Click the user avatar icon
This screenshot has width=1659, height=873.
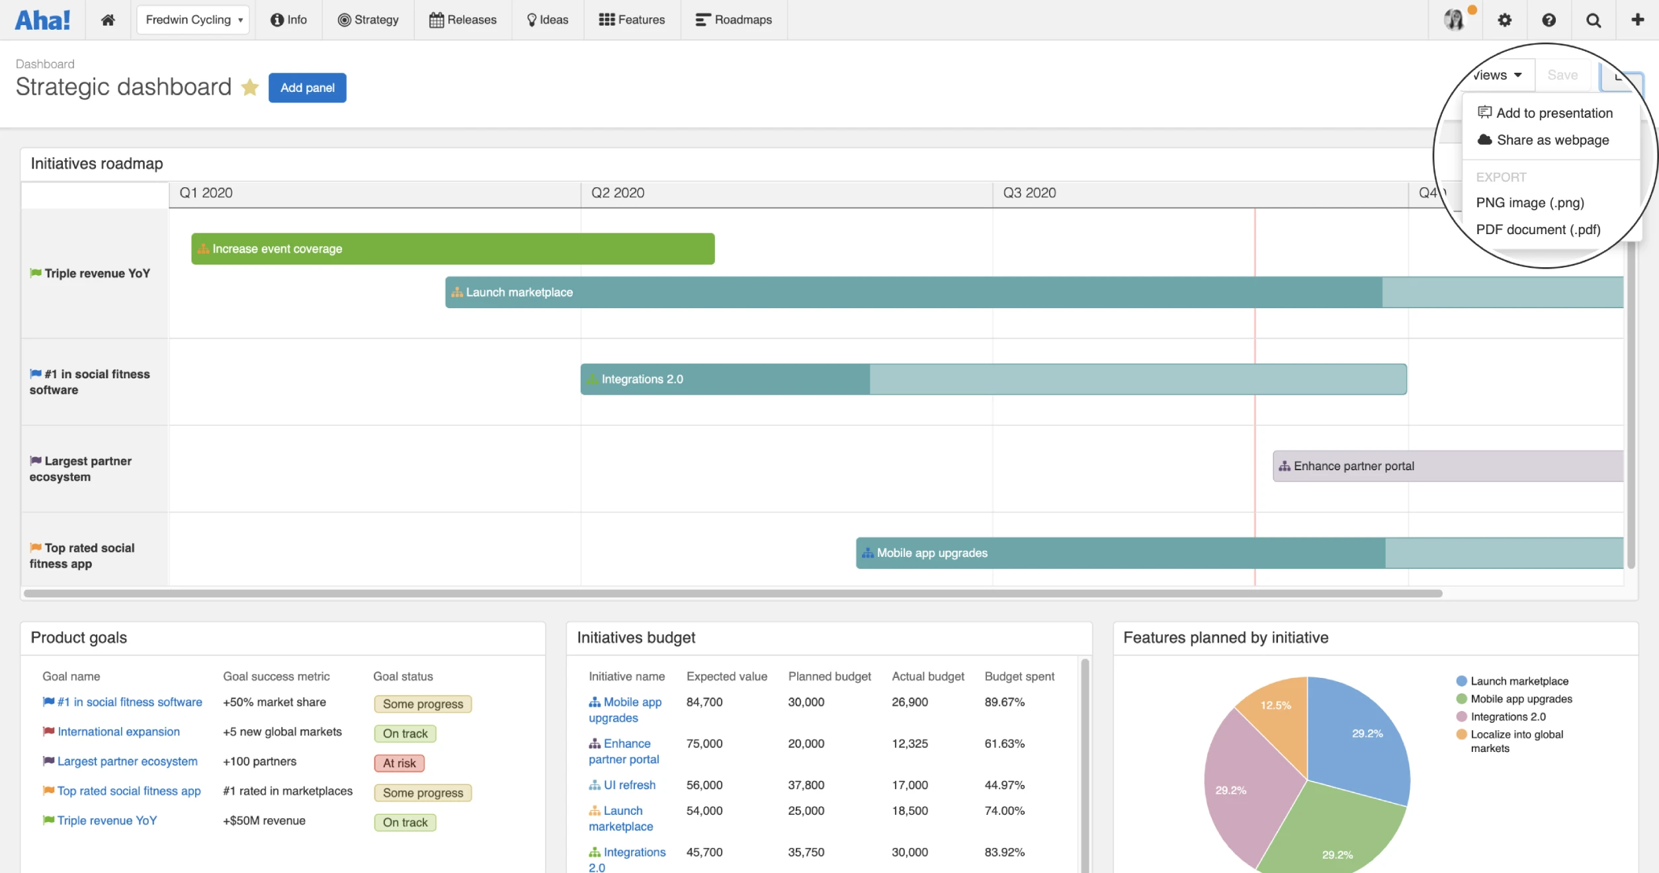coord(1454,20)
